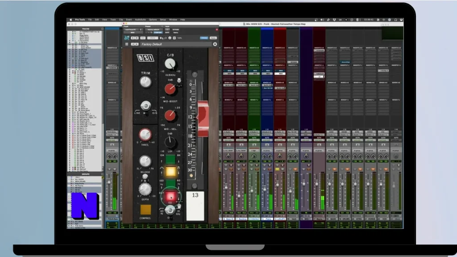Load the previous preset with left arrow
This screenshot has width=457, height=257.
tap(133, 44)
